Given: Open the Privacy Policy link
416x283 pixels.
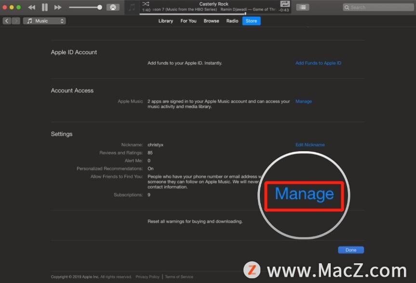Looking at the screenshot, I should [148, 277].
